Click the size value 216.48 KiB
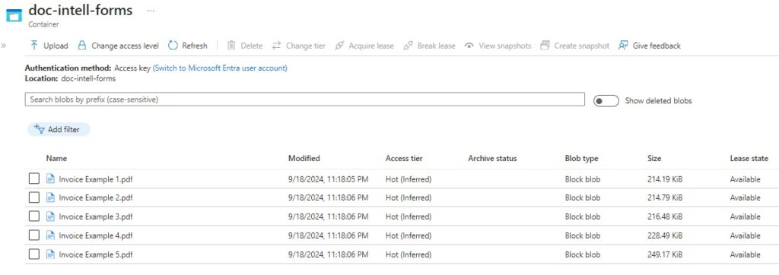The image size is (779, 275). point(665,217)
